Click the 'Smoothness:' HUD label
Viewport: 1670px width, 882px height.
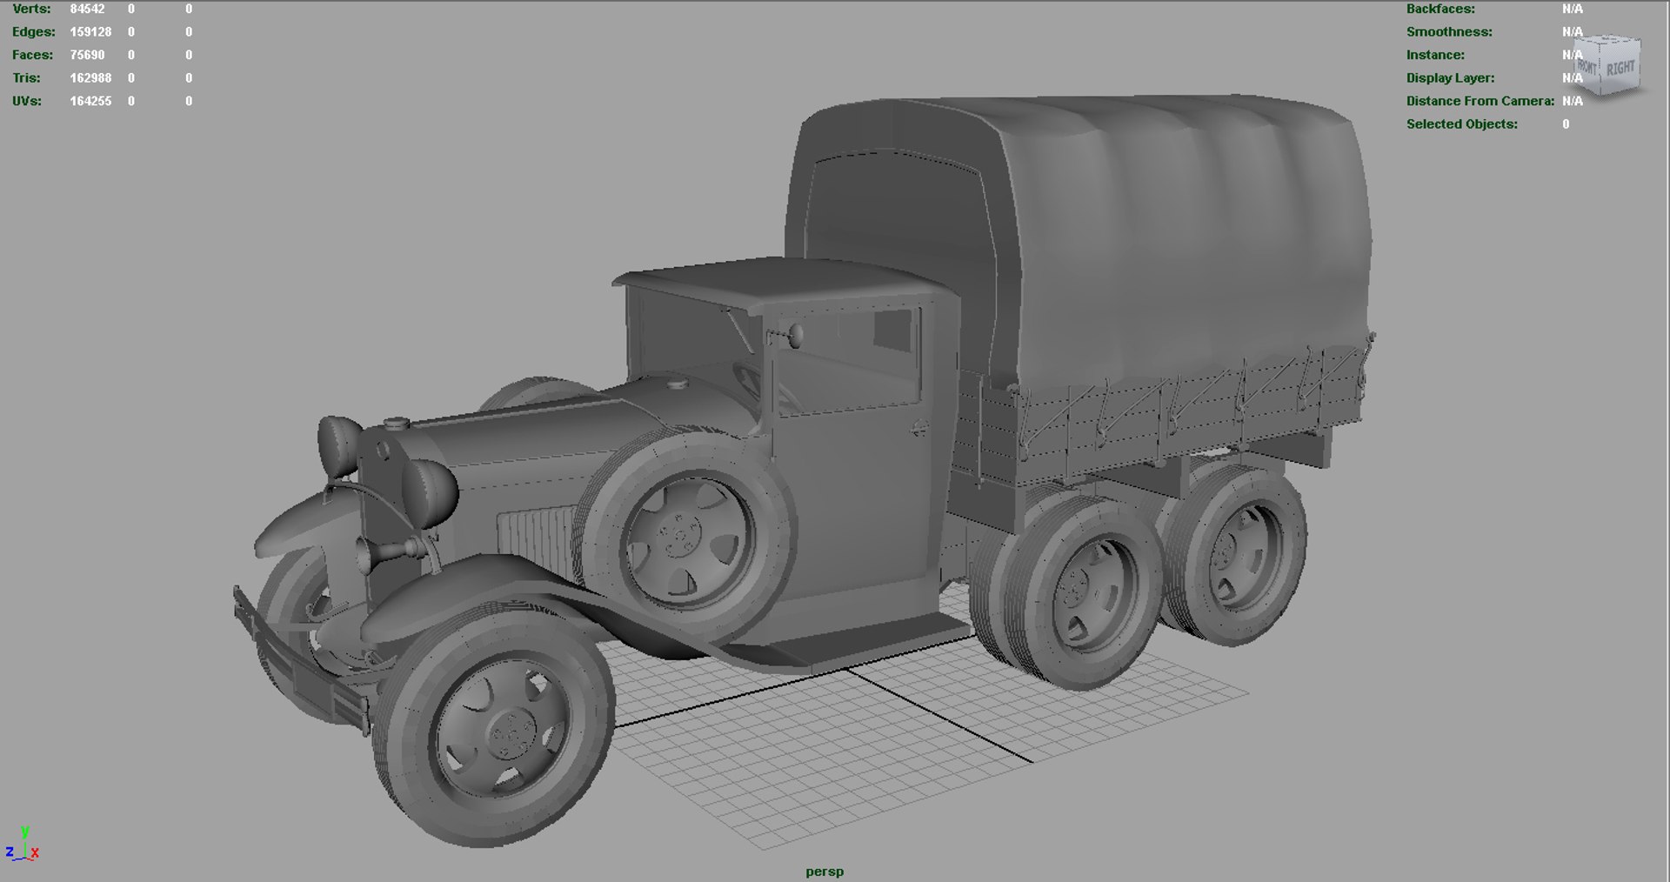pyautogui.click(x=1449, y=31)
